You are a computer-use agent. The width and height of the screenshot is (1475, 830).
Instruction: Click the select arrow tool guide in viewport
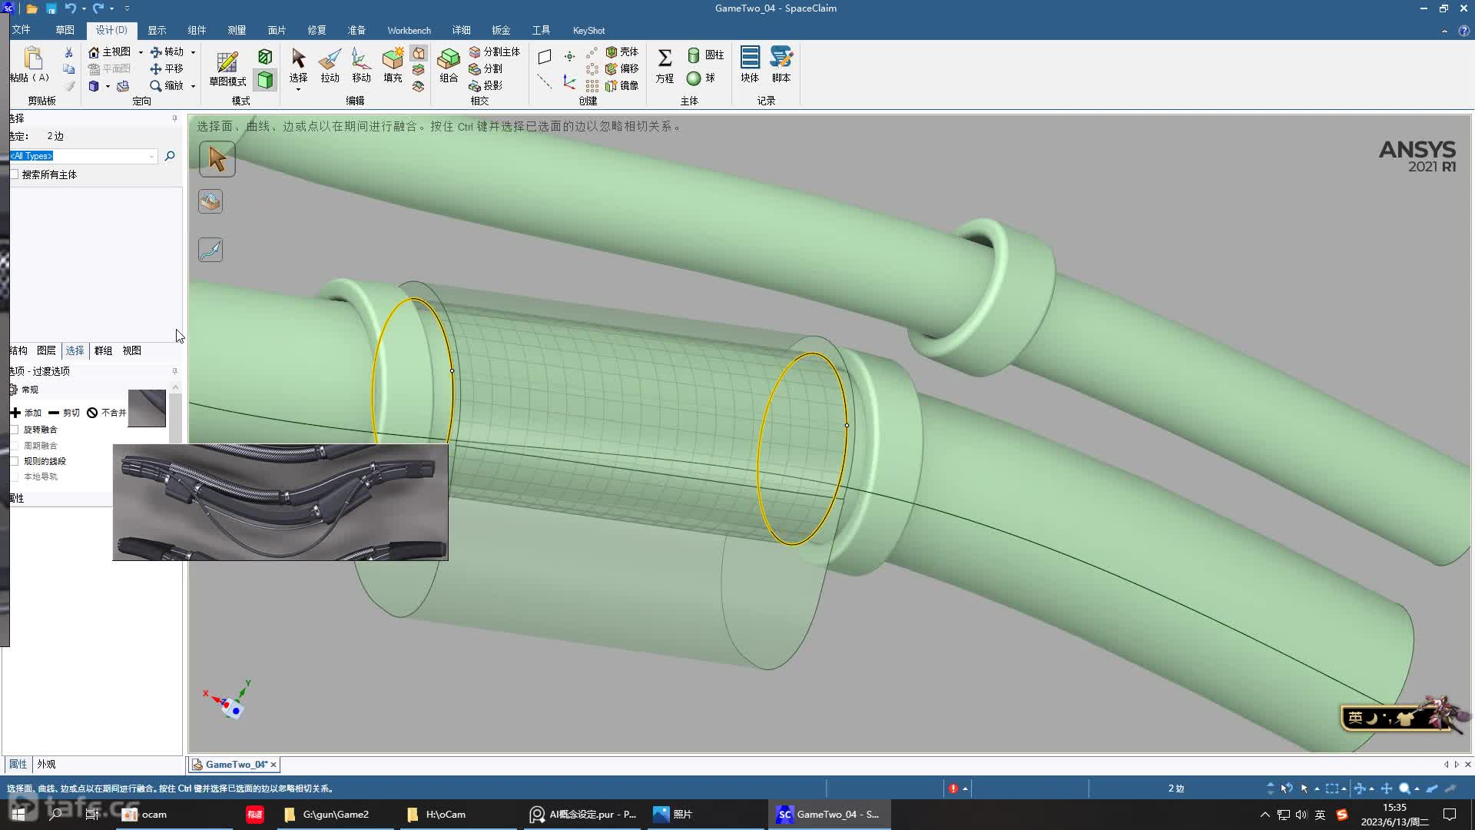pos(217,159)
